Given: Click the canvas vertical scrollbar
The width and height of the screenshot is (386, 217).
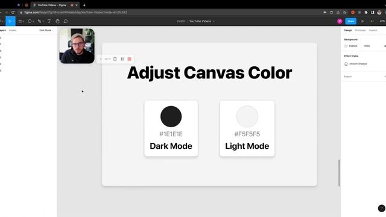Looking at the screenshot, I should (339, 173).
